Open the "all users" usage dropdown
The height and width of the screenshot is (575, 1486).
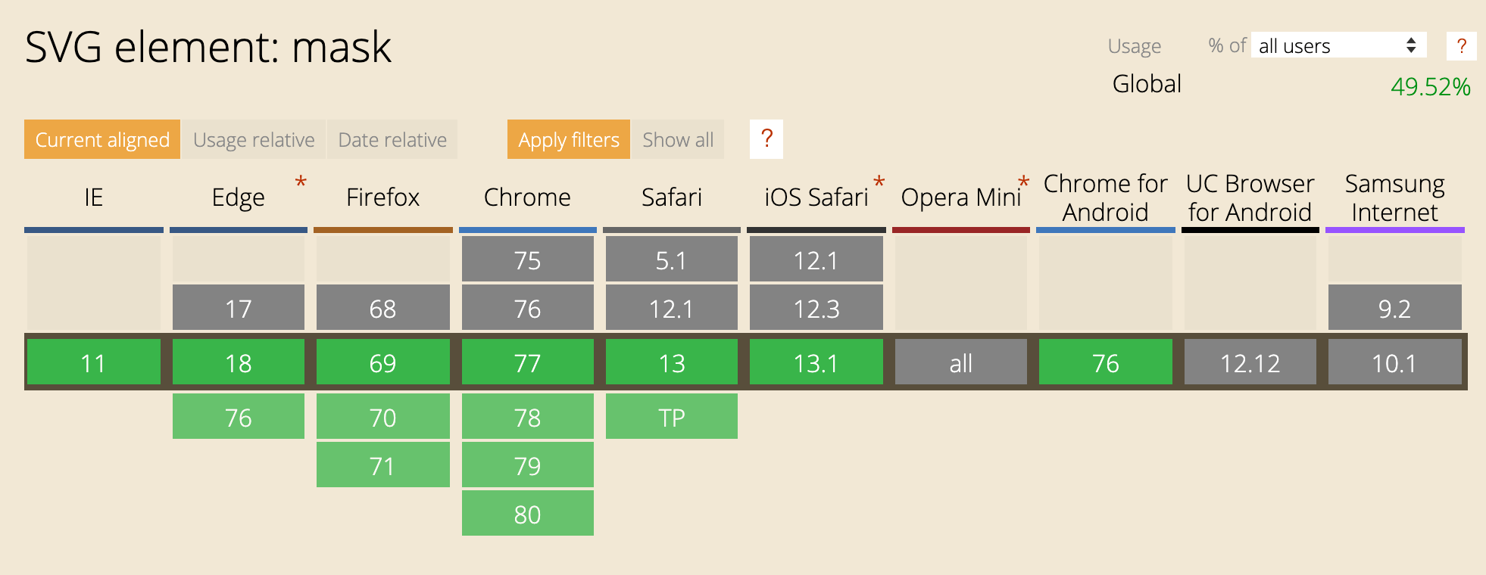pos(1338,46)
